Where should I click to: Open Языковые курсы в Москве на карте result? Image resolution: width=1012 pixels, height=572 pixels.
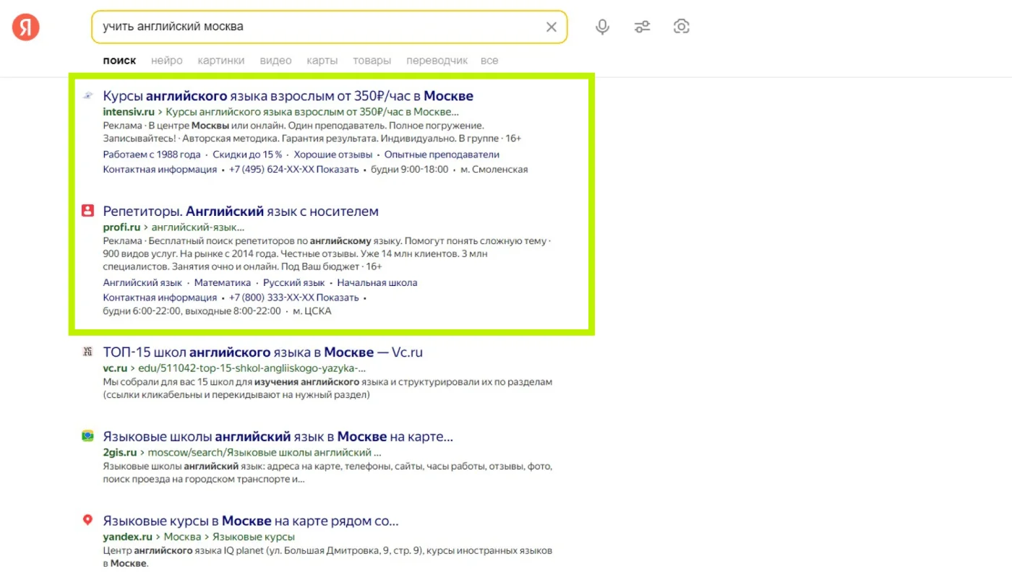point(251,521)
